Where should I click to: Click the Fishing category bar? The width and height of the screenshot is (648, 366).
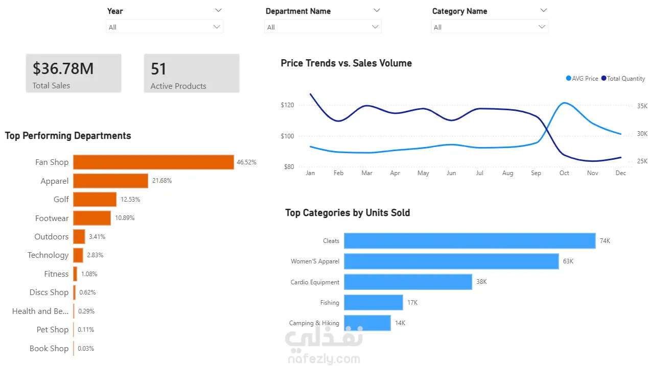pyautogui.click(x=374, y=302)
